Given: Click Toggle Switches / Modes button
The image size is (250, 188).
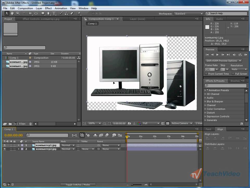Looking at the screenshot, I should coord(78,185).
